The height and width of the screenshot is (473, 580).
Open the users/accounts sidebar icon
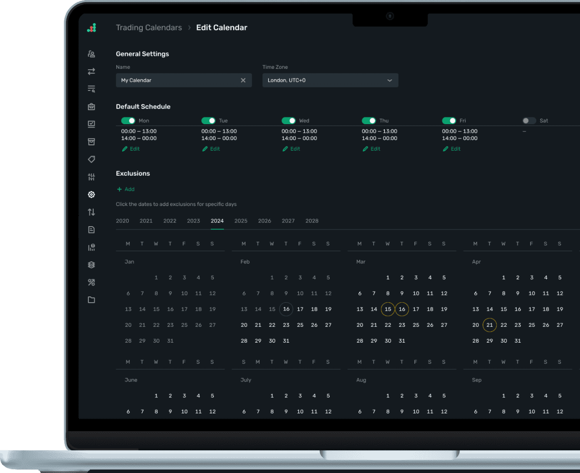(x=91, y=54)
